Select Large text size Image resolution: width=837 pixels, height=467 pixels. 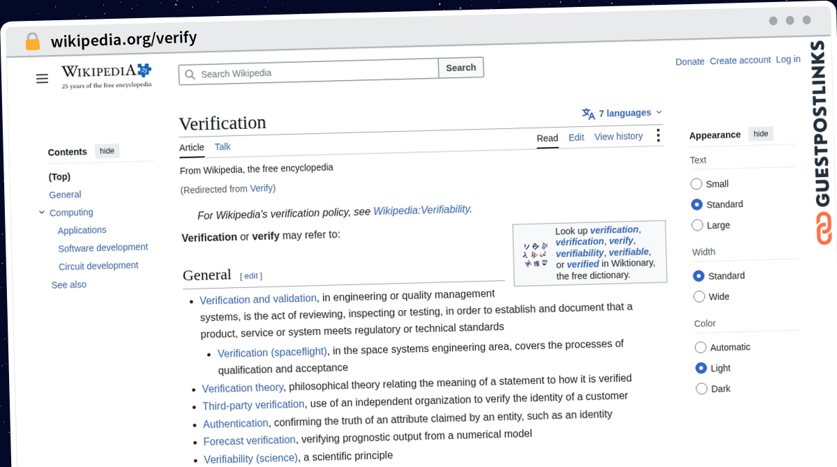(x=697, y=225)
